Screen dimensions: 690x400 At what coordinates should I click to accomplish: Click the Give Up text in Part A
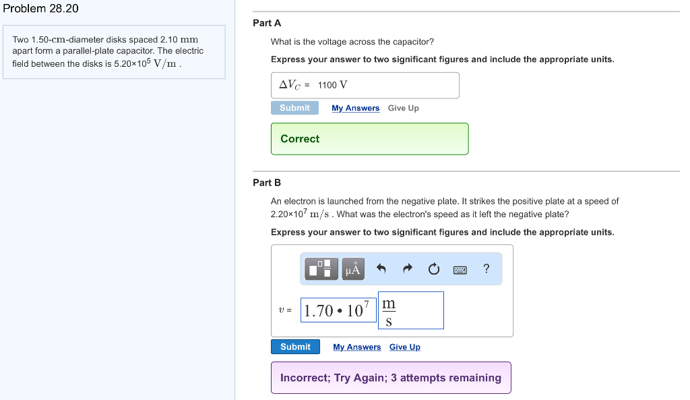403,108
